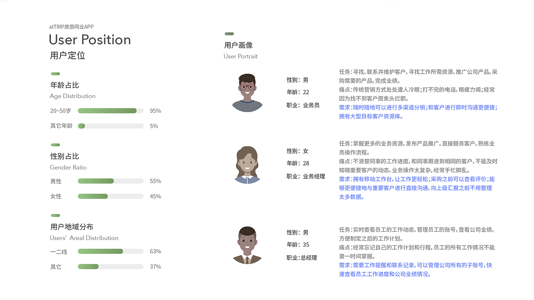The image size is (534, 300).
Task: Click the User Portrait subtitle
Action: tap(241, 56)
